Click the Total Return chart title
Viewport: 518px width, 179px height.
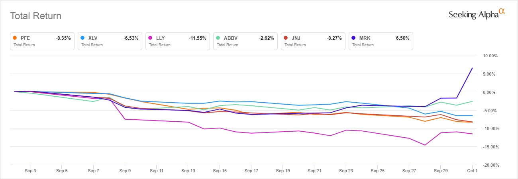pos(35,16)
